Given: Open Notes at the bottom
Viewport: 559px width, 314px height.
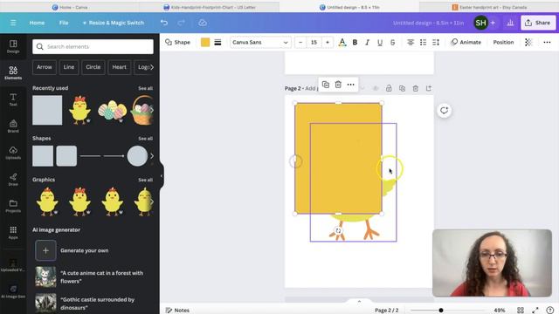Looking at the screenshot, I should [177, 311].
